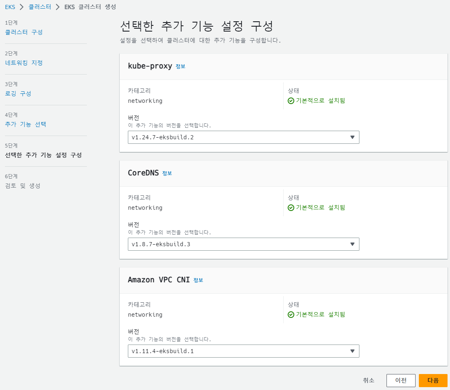450x390 pixels.
Task: Click the Amazon VPC CNI status check icon
Action: 291,315
